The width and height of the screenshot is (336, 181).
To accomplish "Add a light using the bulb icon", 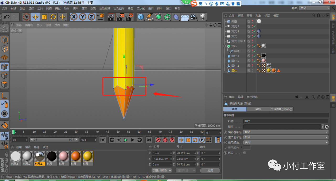I will click(202, 17).
